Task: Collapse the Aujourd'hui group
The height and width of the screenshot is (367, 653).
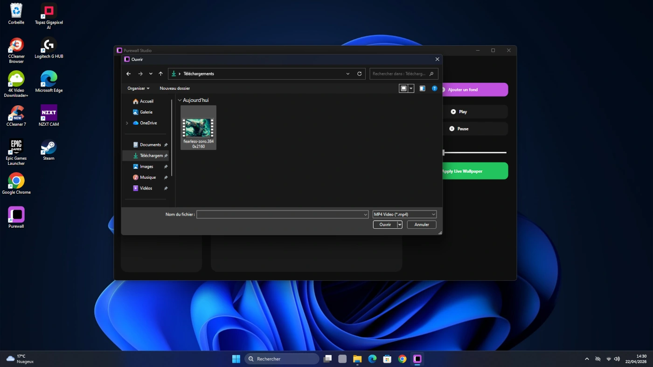Action: point(180,100)
